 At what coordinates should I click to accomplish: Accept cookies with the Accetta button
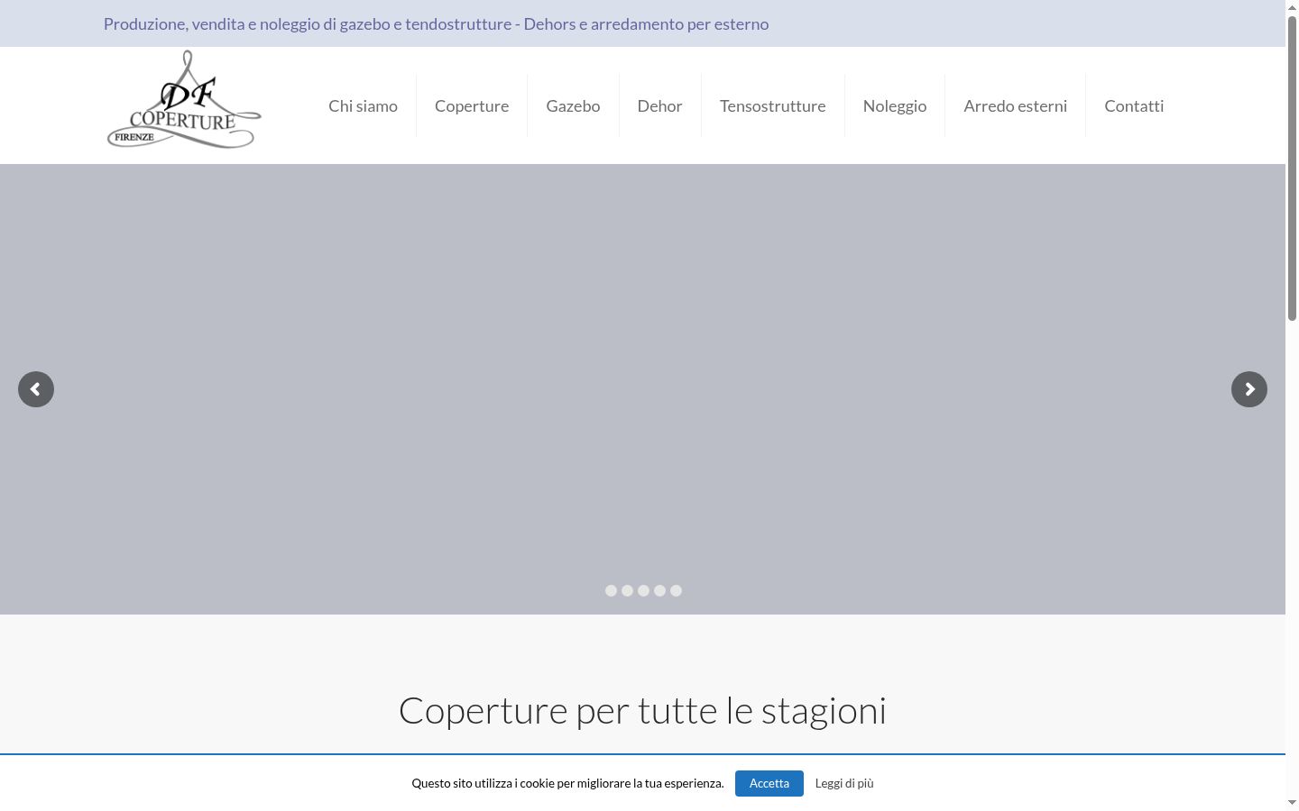pyautogui.click(x=769, y=783)
